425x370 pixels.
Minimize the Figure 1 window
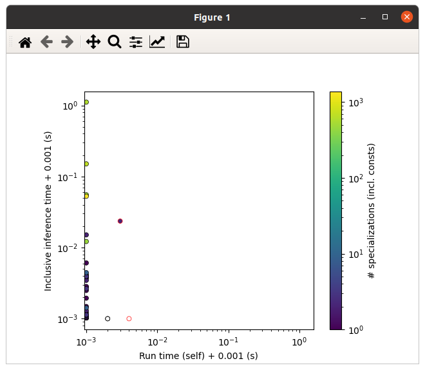click(x=363, y=17)
